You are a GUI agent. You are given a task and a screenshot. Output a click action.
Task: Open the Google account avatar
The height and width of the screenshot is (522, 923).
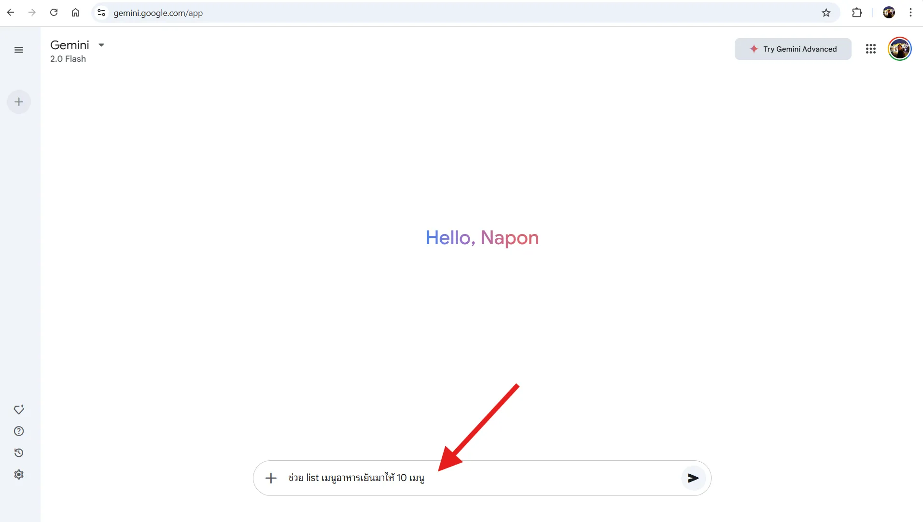899,49
